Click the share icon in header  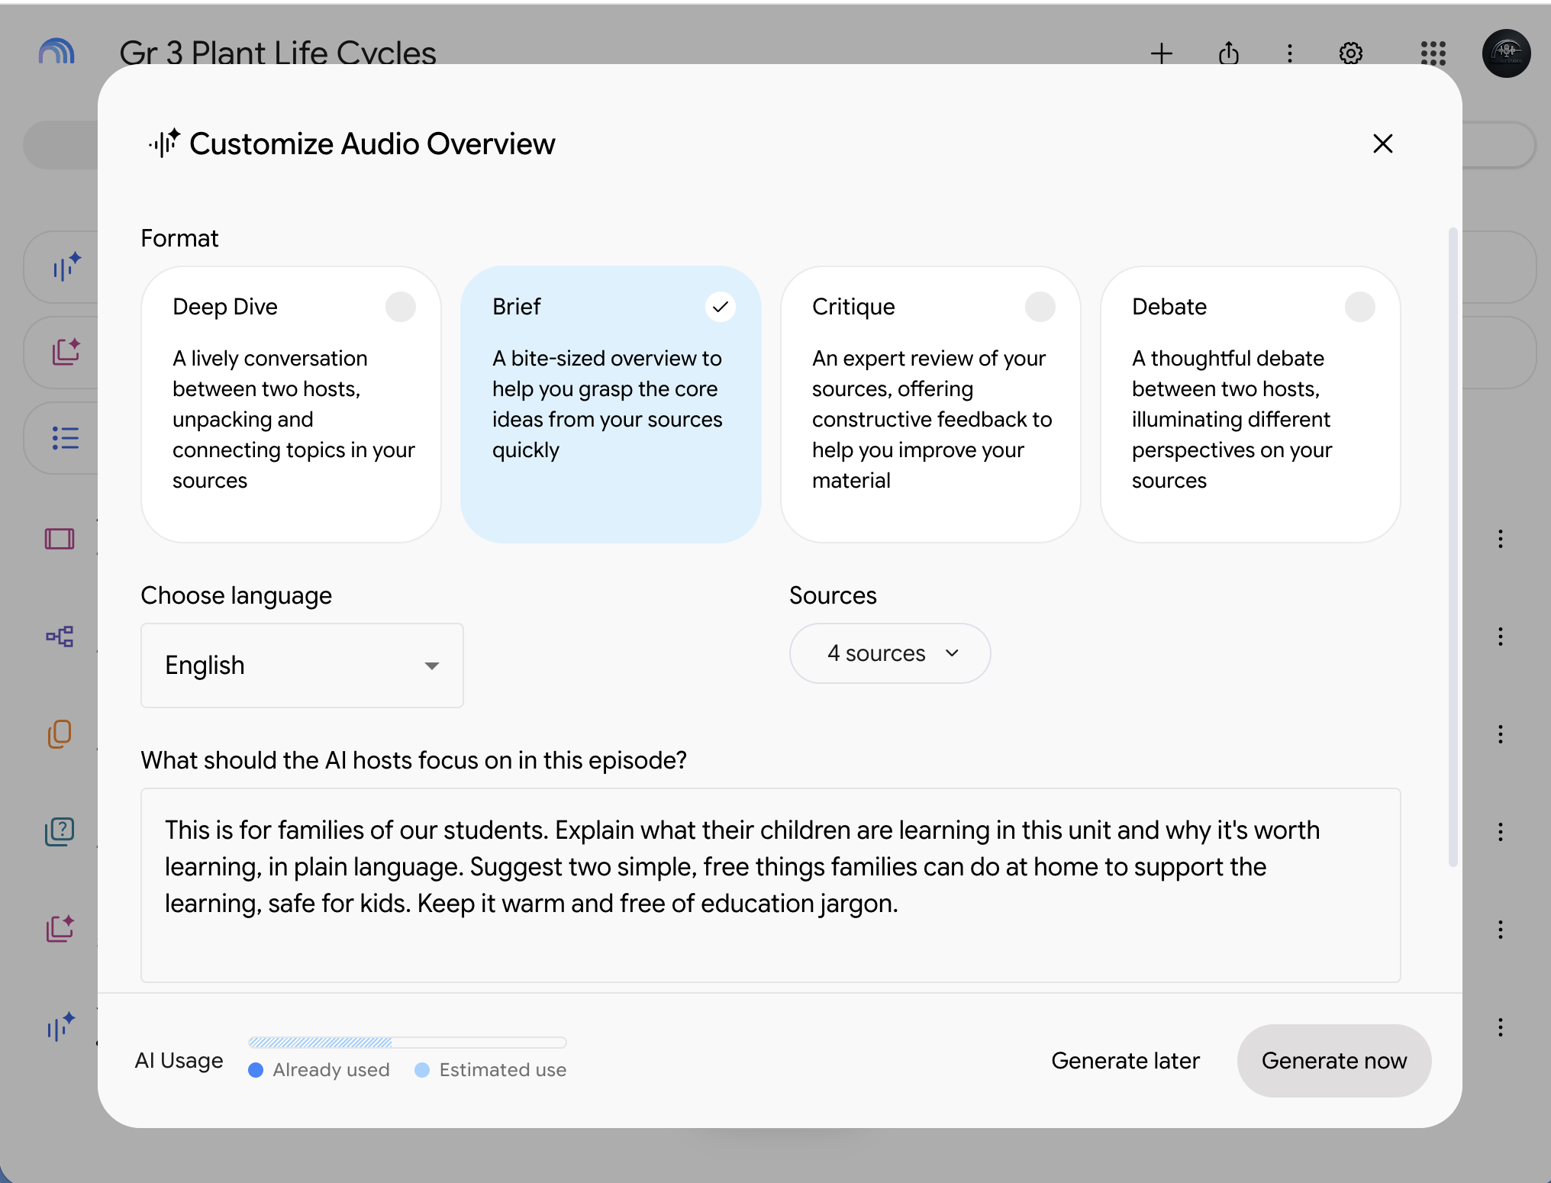point(1228,53)
